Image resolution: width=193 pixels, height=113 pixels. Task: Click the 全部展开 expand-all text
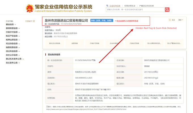pyautogui.click(x=29, y=21)
